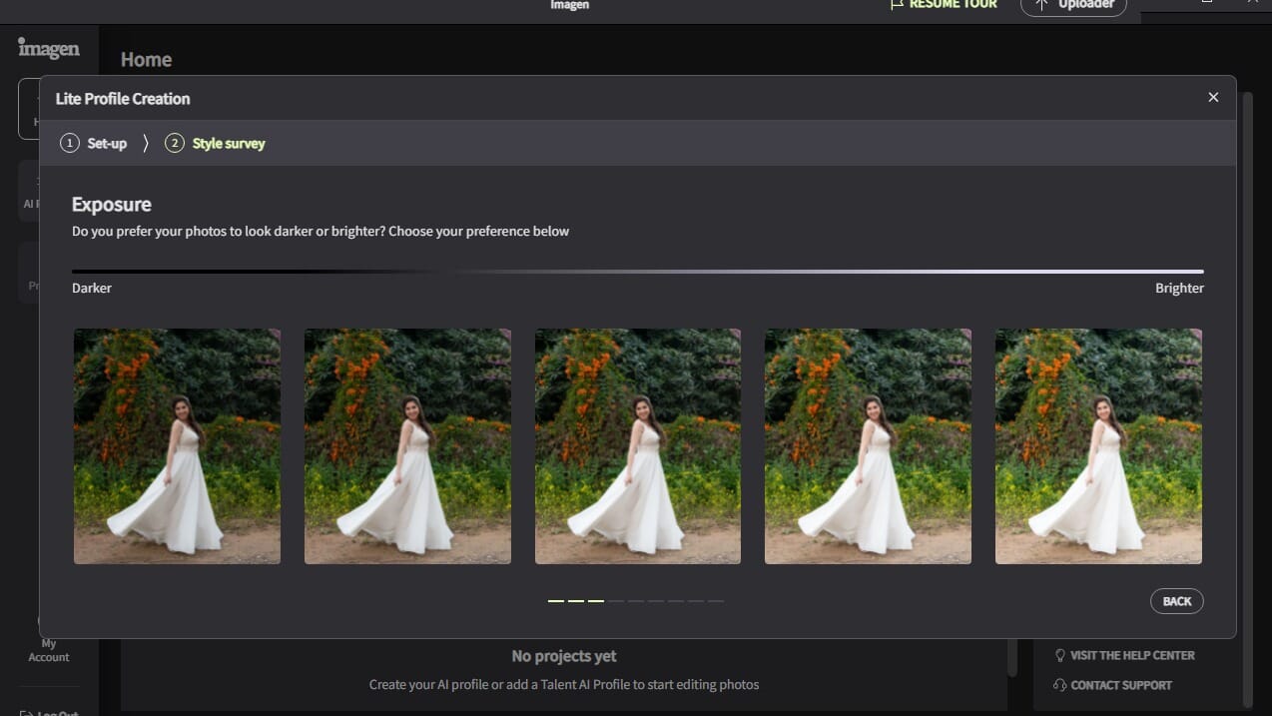Open the Style survey step
This screenshot has height=716, width=1272.
click(x=216, y=143)
